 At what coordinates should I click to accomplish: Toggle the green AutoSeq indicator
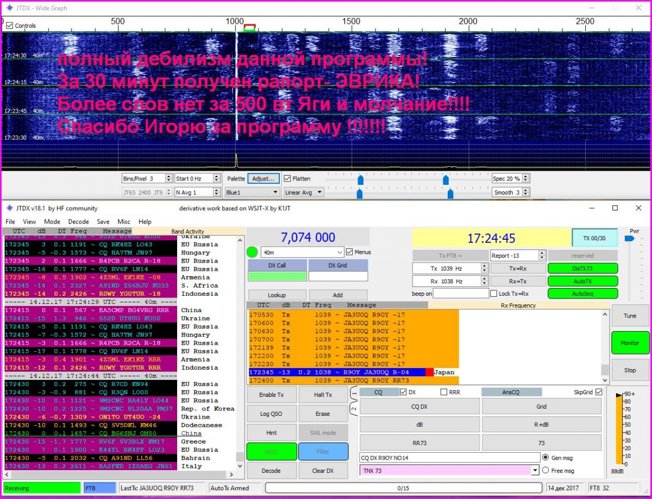582,294
